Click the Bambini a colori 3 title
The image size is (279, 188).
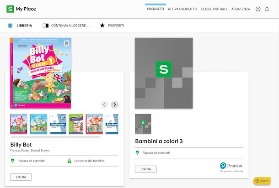tap(159, 141)
